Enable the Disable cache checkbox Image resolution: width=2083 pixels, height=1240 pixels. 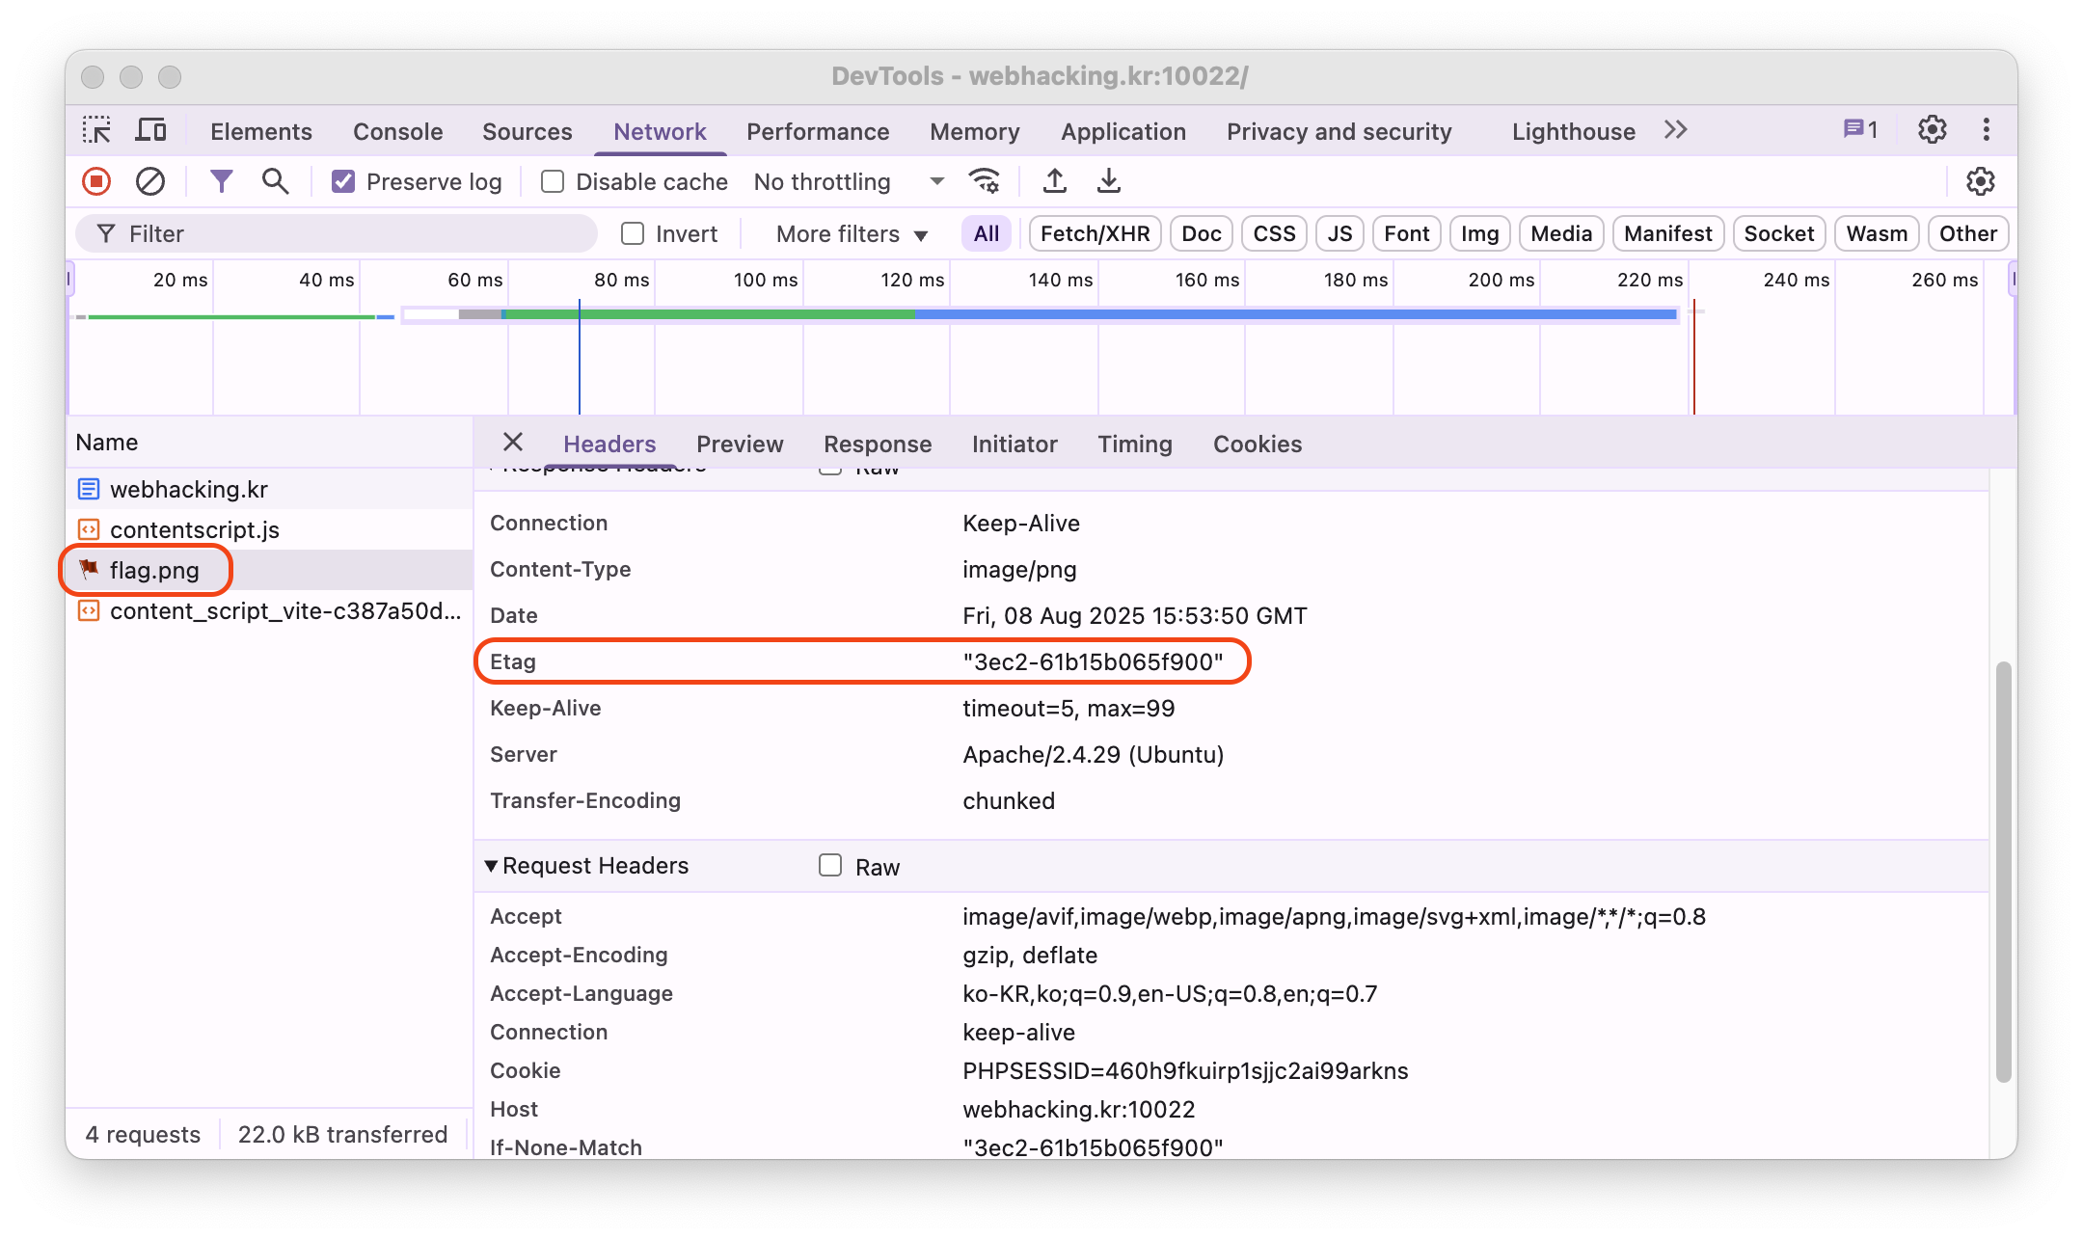553,181
